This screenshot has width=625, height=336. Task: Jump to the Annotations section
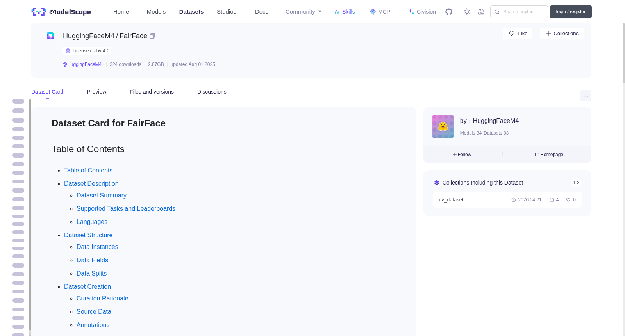click(x=93, y=325)
